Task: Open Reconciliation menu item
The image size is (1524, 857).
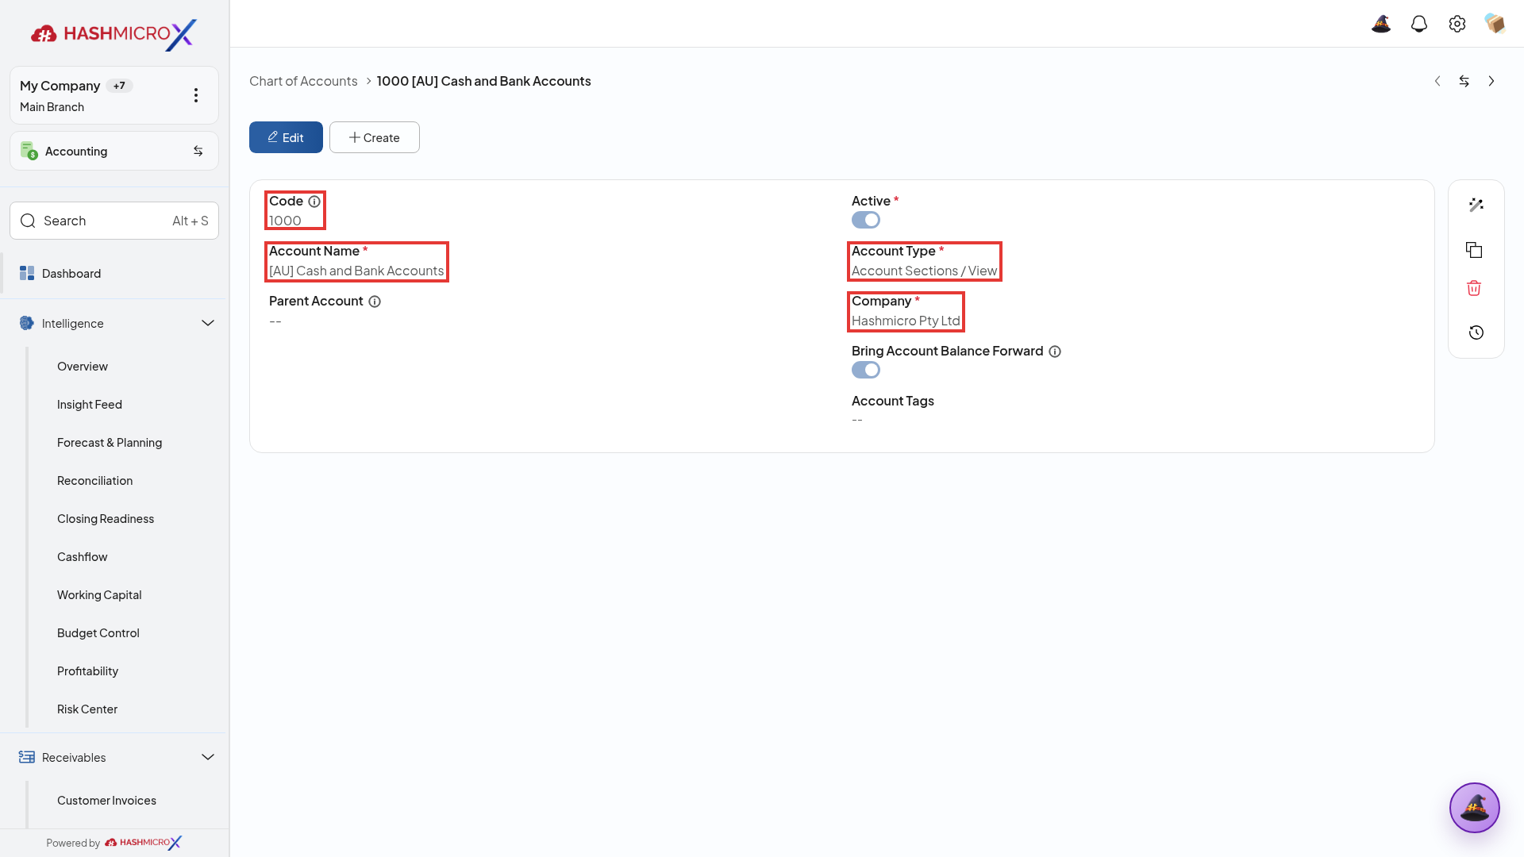Action: click(x=95, y=480)
